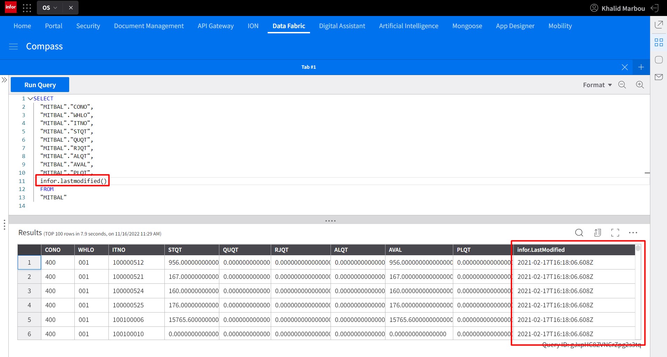Image resolution: width=667 pixels, height=357 pixels.
Task: Click the rounded square sidebar icon
Action: coord(659,60)
